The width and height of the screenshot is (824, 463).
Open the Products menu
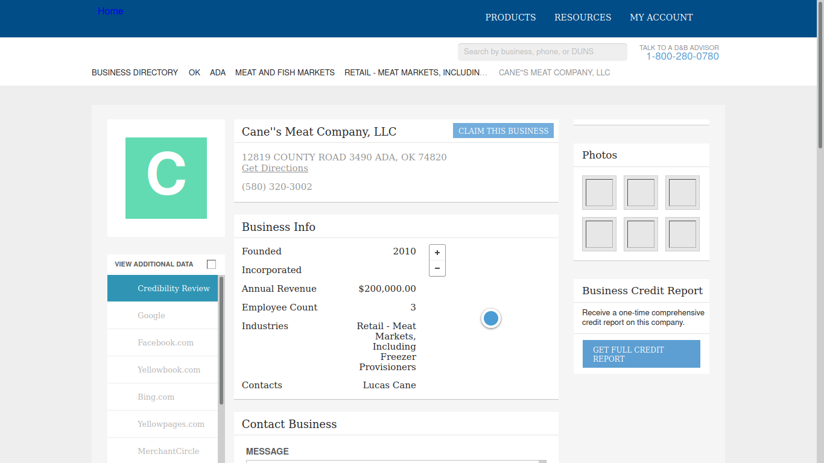pyautogui.click(x=510, y=17)
